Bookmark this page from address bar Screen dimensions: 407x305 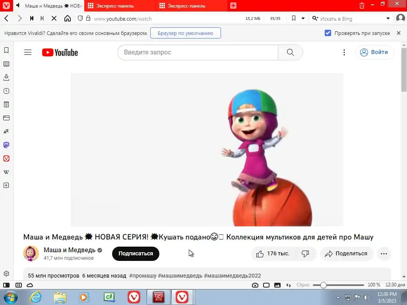coord(294,18)
